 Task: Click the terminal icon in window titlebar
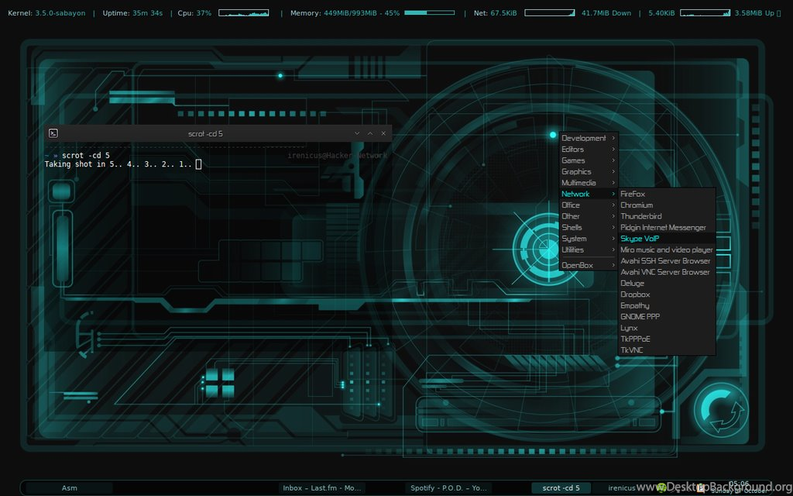(53, 133)
